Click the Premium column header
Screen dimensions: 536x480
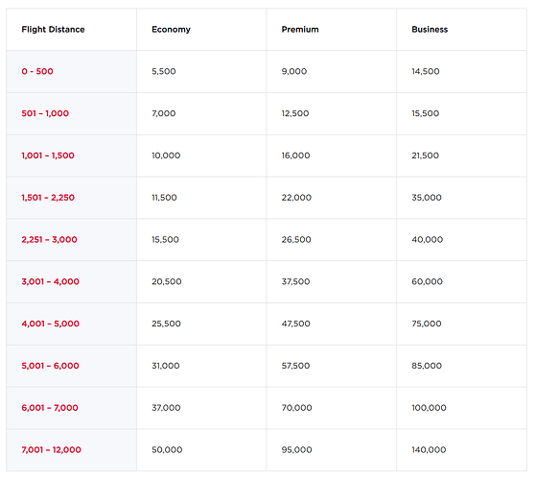point(300,30)
